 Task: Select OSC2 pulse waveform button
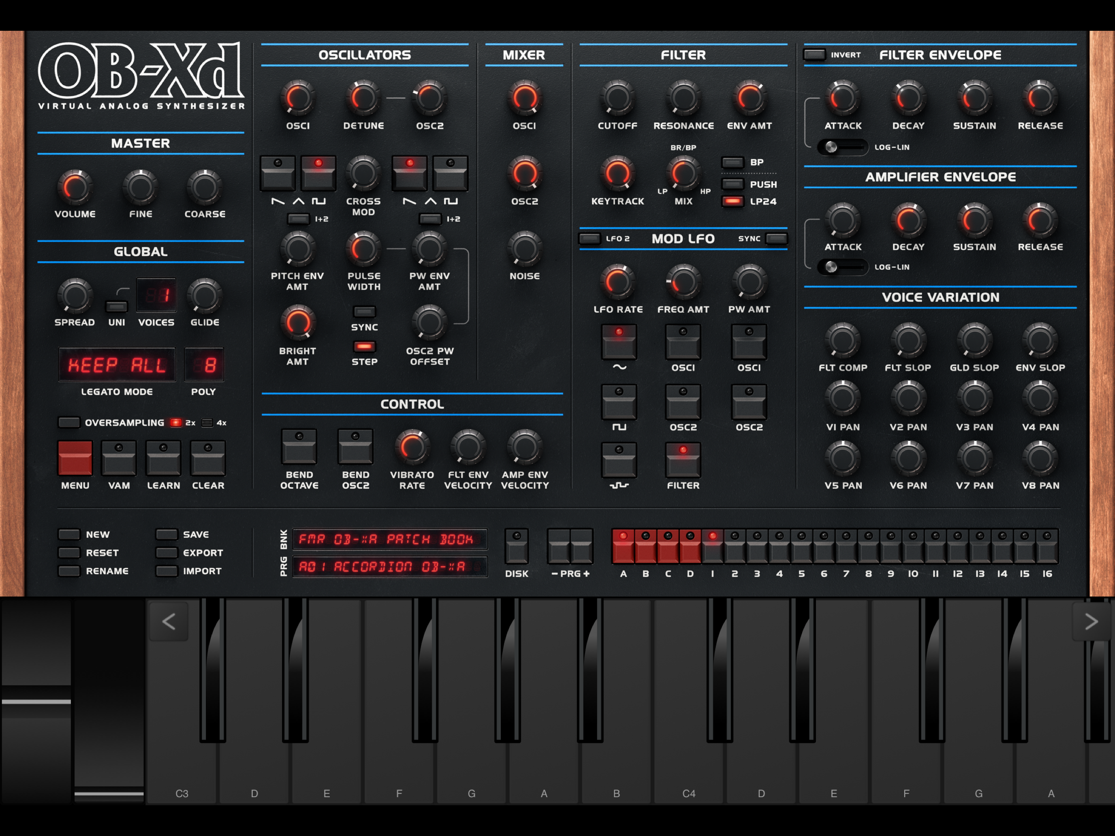450,173
